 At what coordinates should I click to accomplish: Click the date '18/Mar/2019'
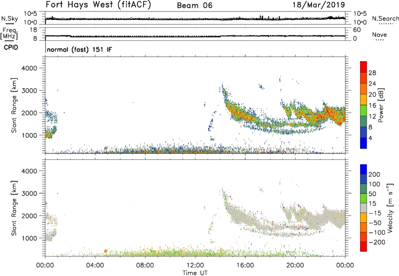pyautogui.click(x=319, y=5)
